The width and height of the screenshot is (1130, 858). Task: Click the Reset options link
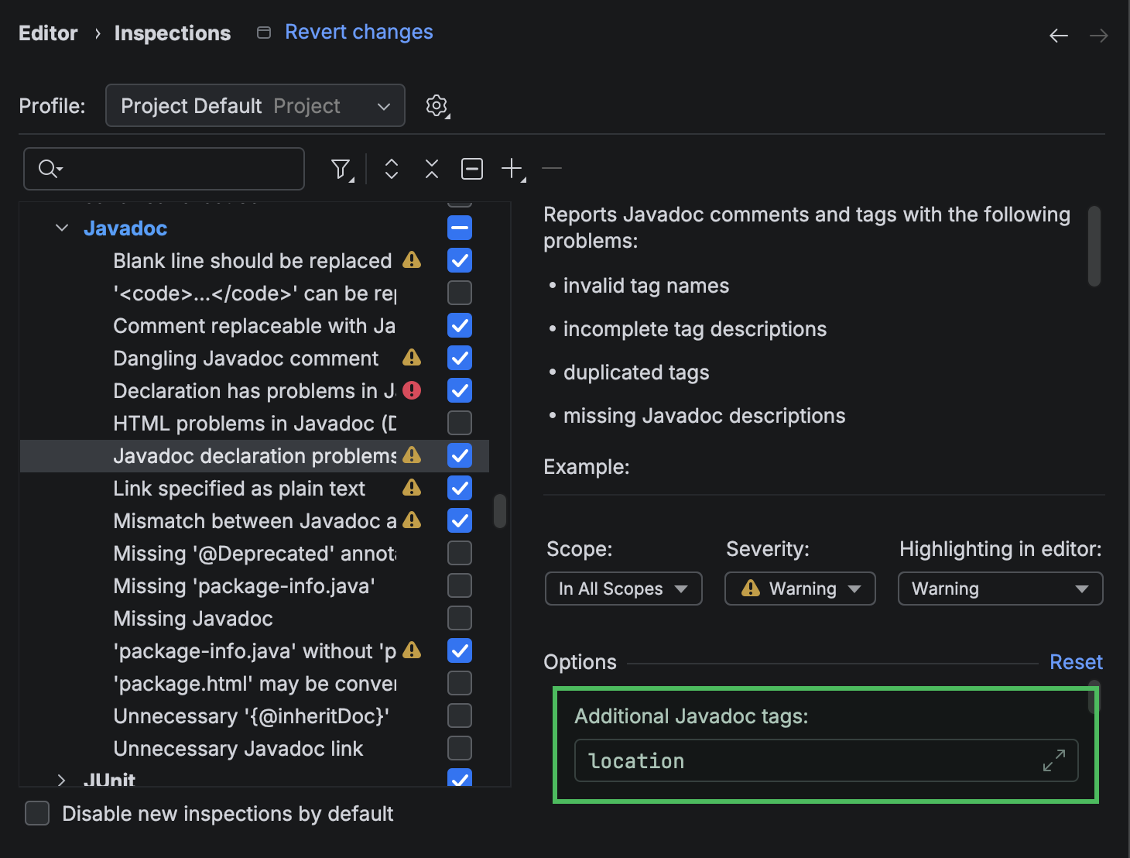(x=1076, y=662)
